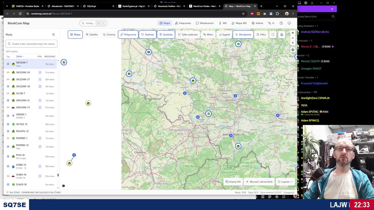
Task: Toggle Obciążenie overlay
Action: click(243, 34)
